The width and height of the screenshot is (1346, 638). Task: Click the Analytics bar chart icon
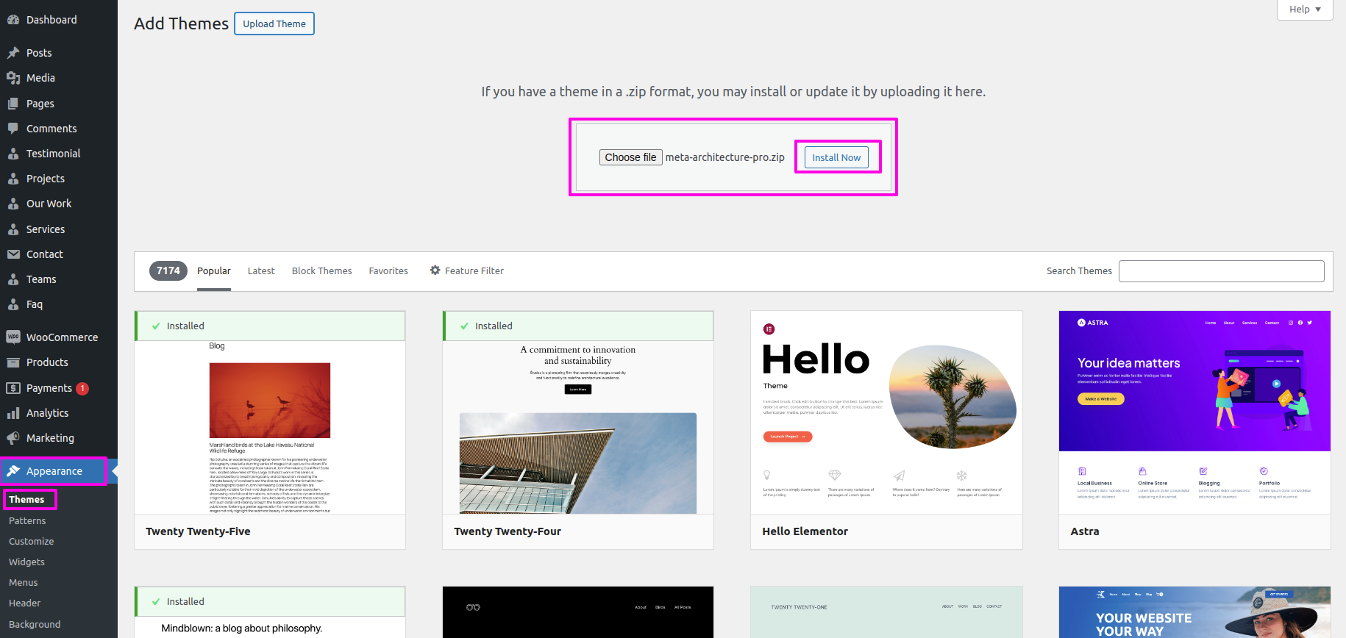point(13,413)
